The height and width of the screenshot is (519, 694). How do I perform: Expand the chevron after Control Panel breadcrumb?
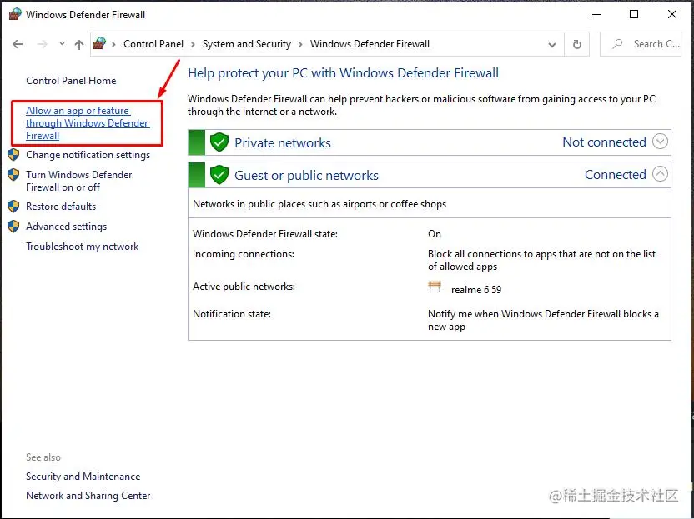[193, 44]
